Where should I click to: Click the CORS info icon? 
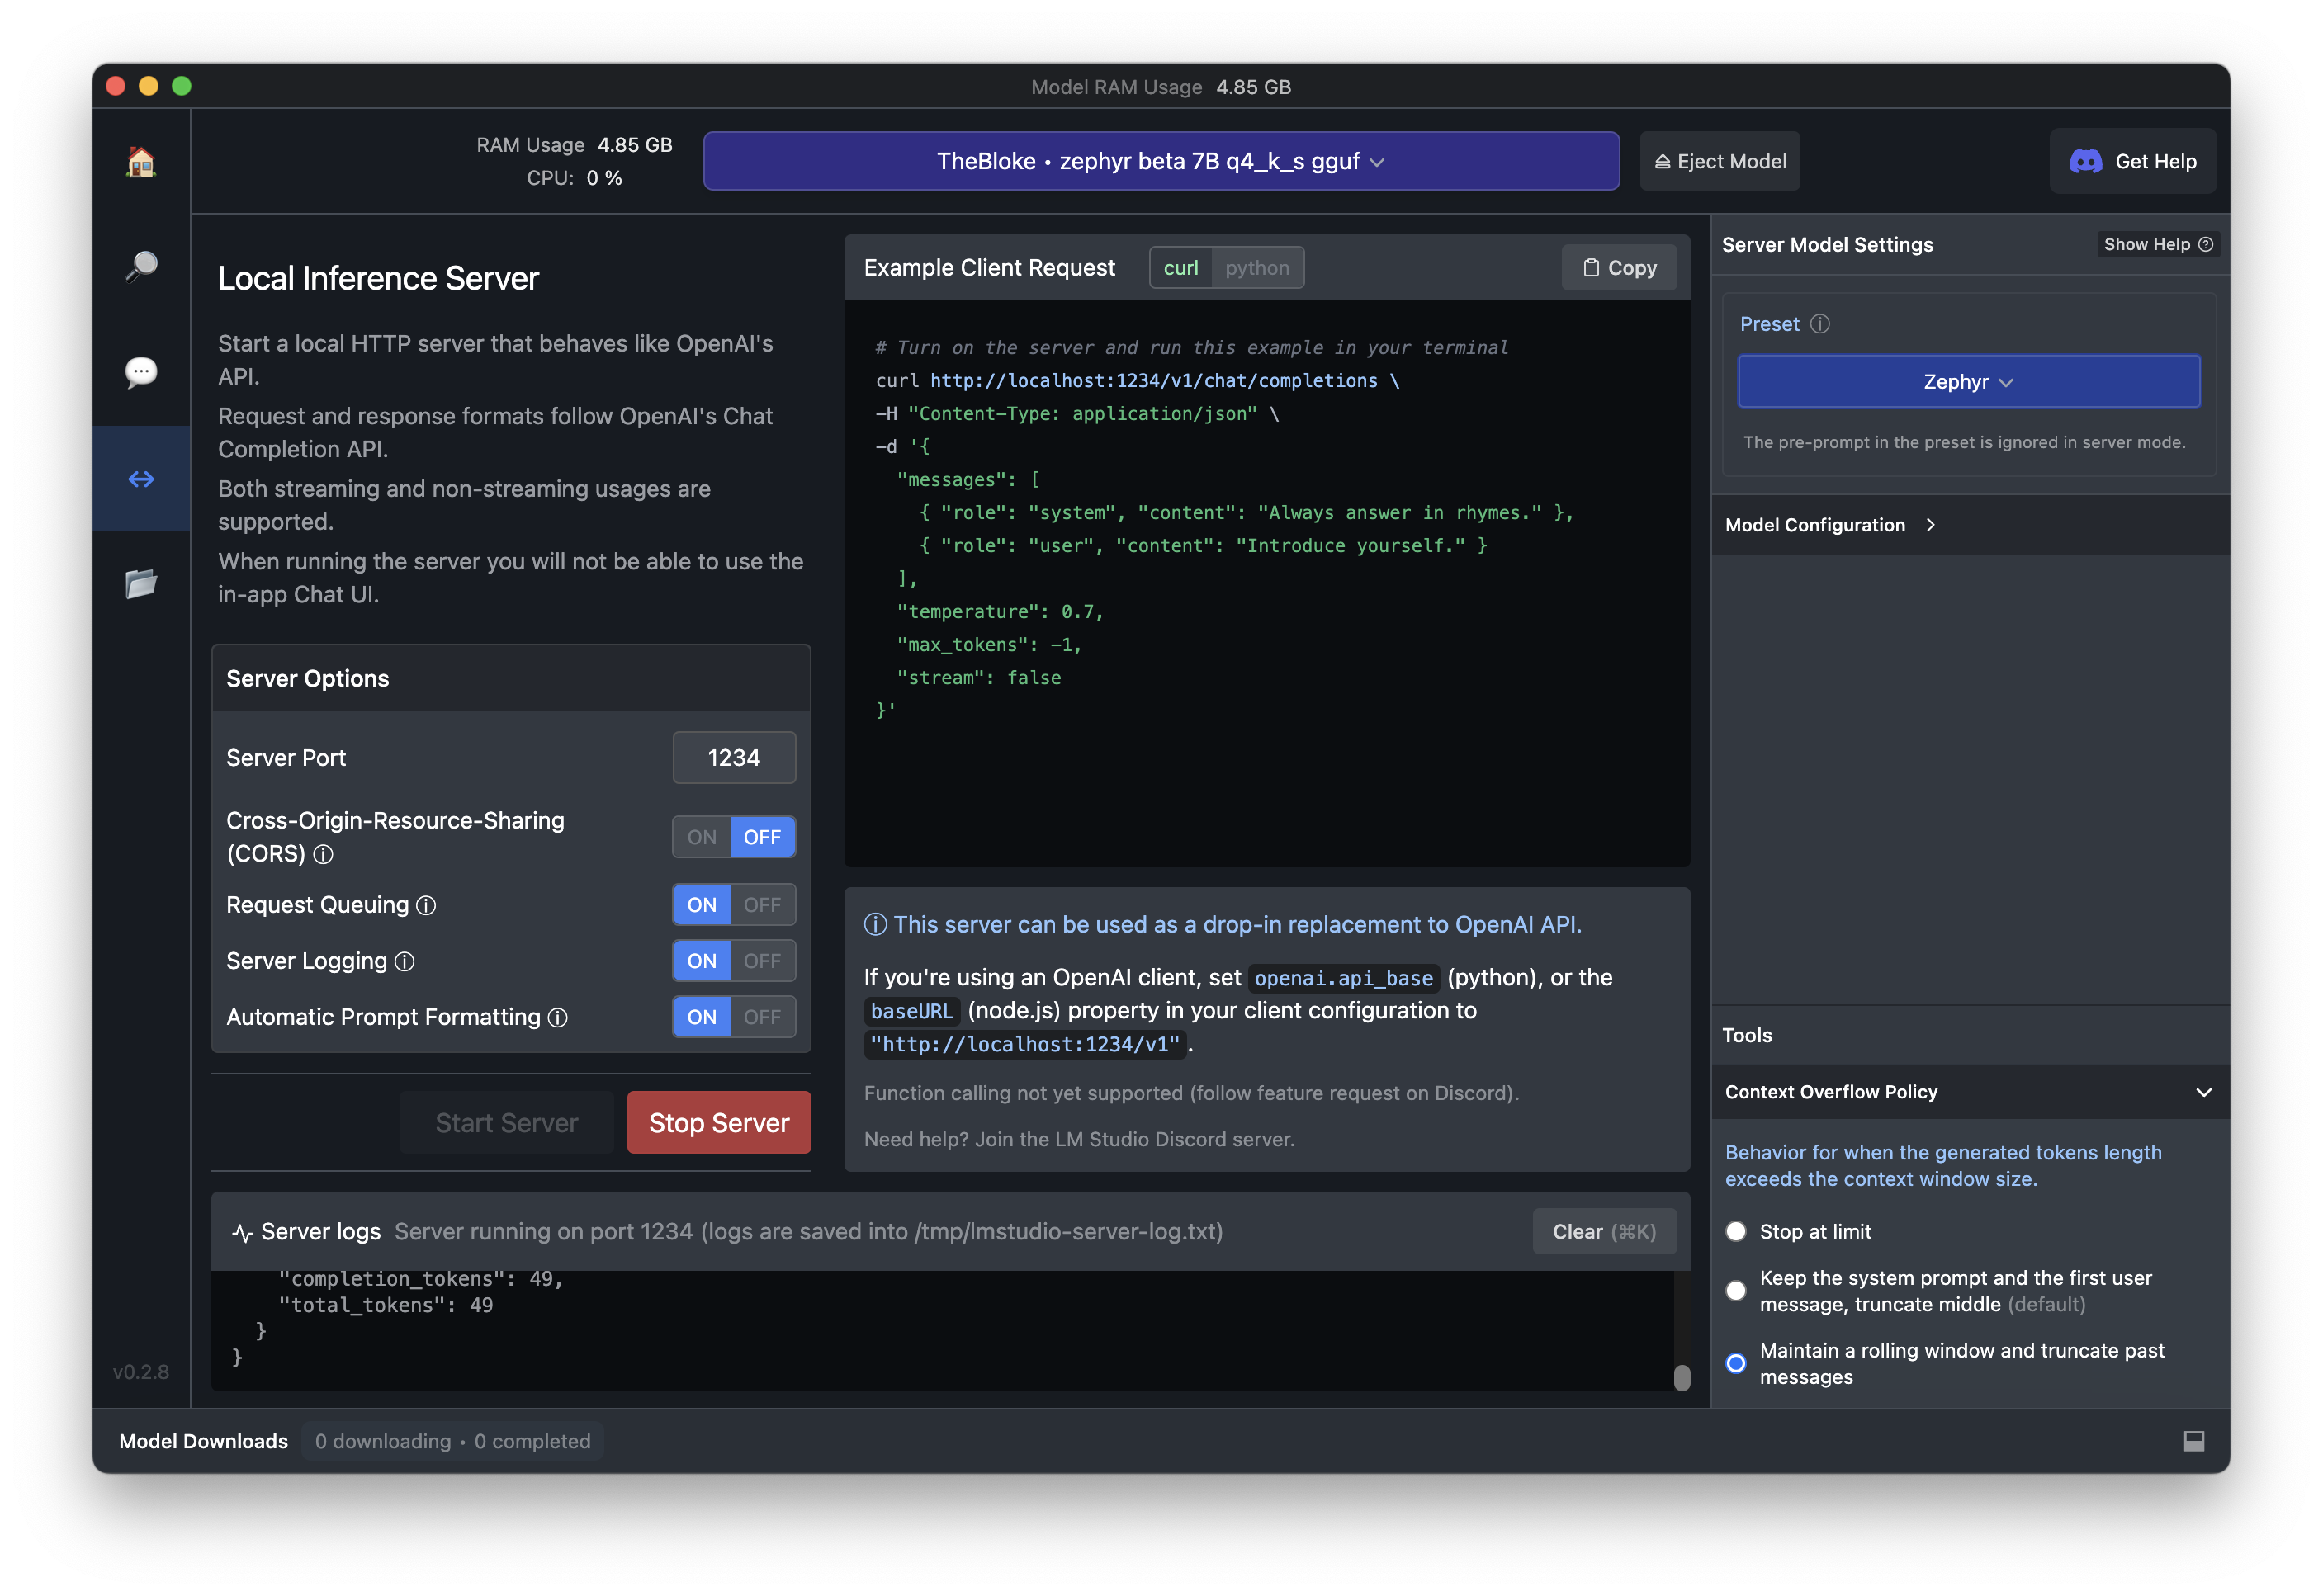pyautogui.click(x=323, y=854)
